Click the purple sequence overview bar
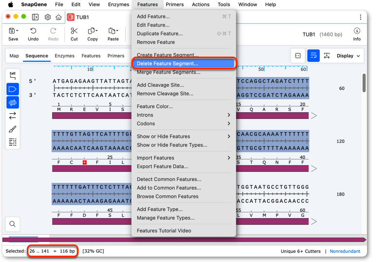Viewport: 386px width, 262px height. [x=184, y=240]
